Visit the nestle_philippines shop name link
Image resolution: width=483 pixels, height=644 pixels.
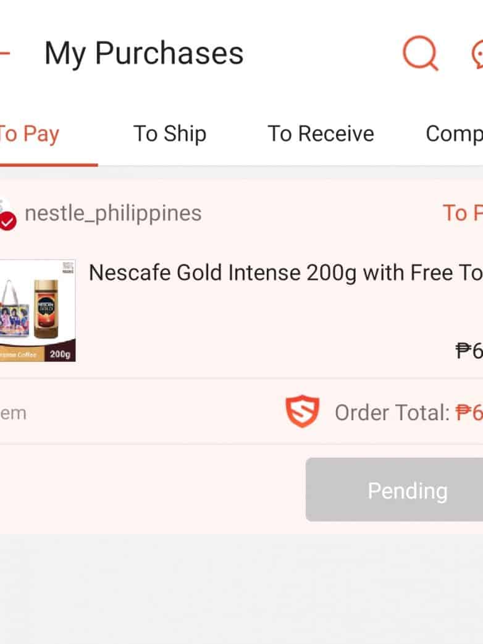(113, 213)
